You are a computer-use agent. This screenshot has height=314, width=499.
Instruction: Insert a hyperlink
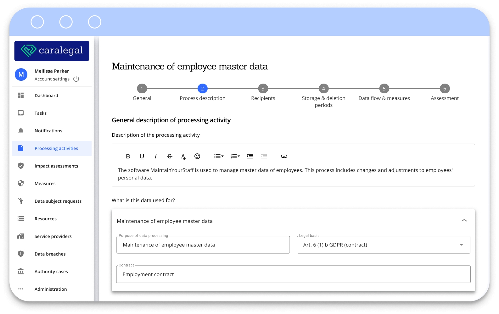coord(284,156)
